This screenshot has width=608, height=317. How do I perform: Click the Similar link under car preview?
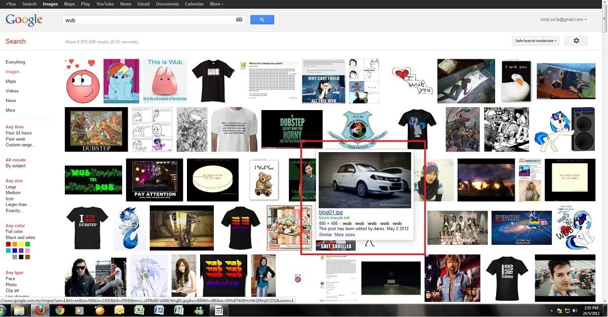325,235
